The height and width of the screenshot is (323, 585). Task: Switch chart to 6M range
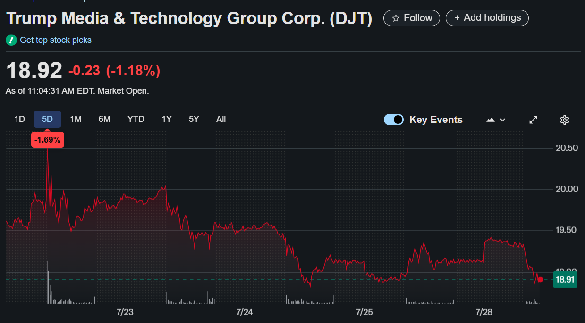[x=104, y=119]
